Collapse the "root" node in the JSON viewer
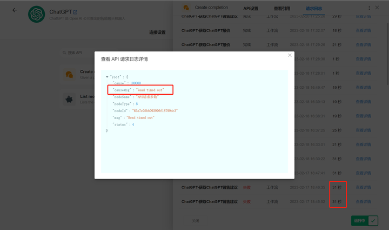This screenshot has height=230, width=389. click(x=107, y=77)
